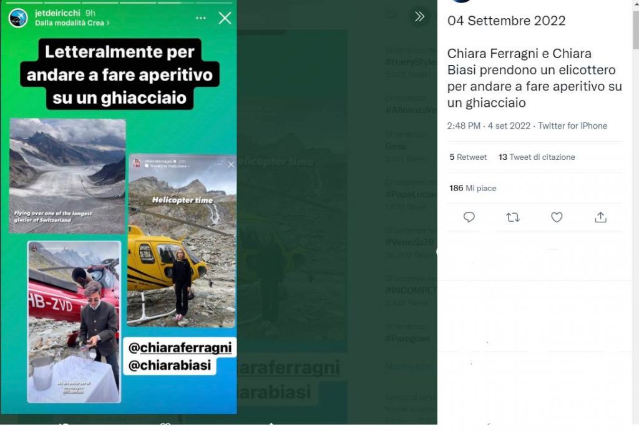This screenshot has height=431, width=639.
Task: Reply to the tweet with comment icon
Action: coord(469,217)
